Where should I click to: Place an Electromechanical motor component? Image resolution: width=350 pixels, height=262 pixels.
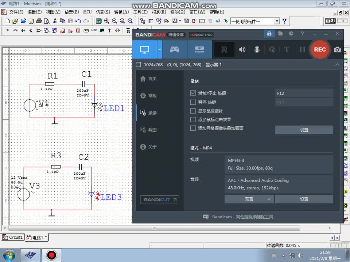(117, 30)
